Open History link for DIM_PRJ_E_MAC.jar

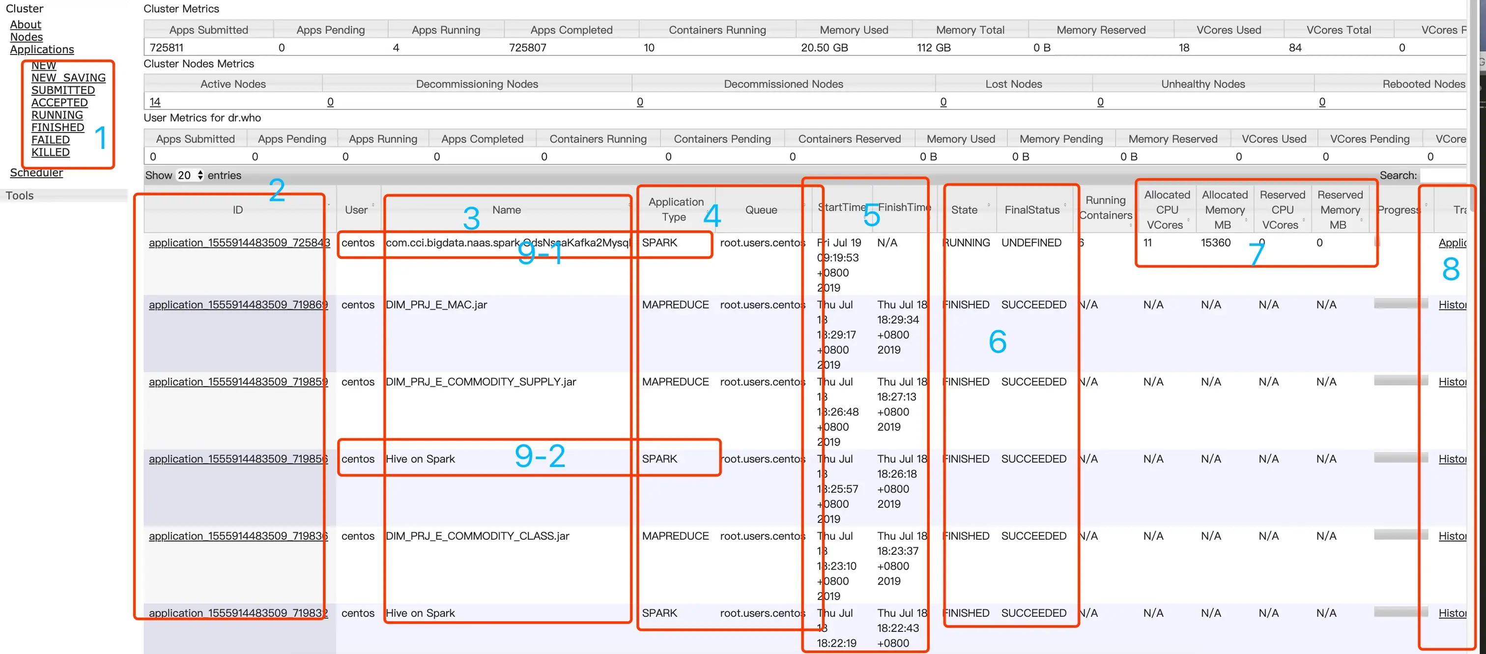click(1452, 305)
